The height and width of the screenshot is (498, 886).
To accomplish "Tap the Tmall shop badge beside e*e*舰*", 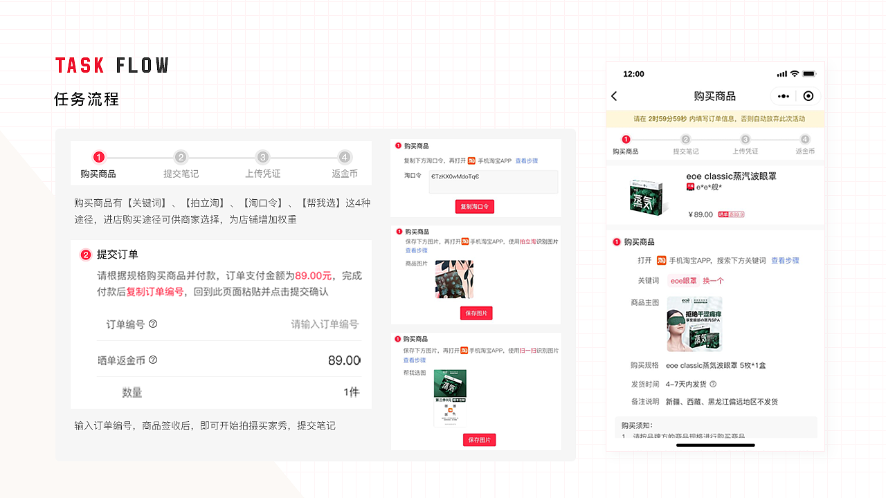I will (690, 187).
